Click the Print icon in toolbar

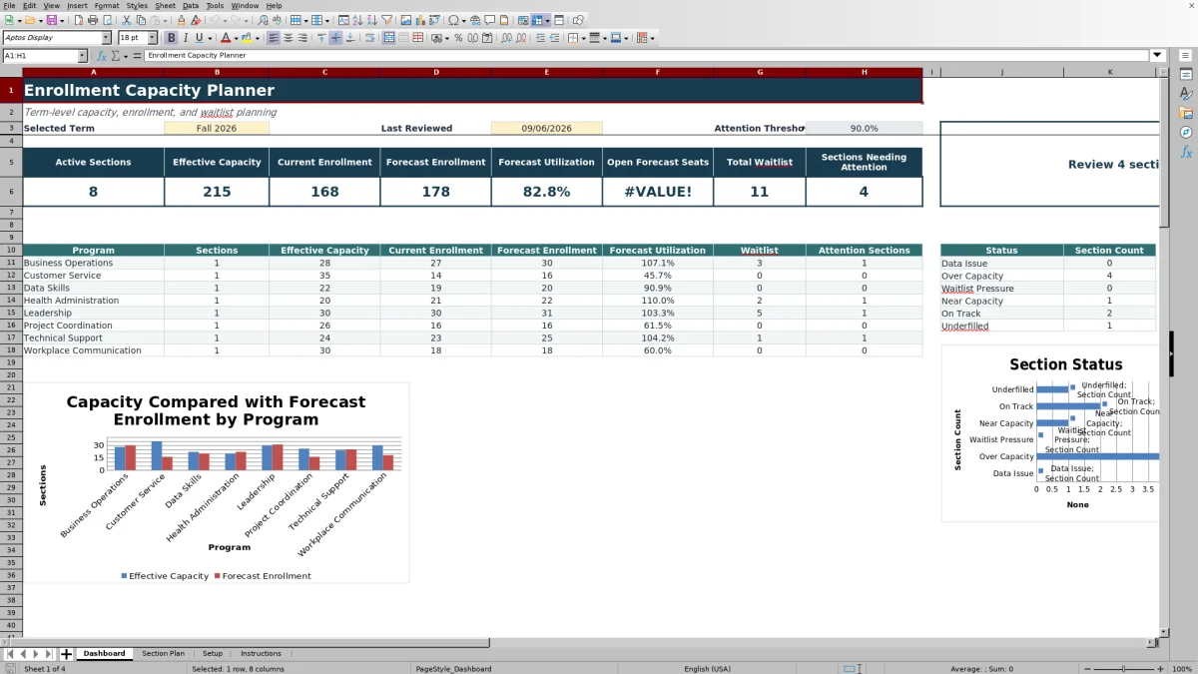pyautogui.click(x=93, y=20)
